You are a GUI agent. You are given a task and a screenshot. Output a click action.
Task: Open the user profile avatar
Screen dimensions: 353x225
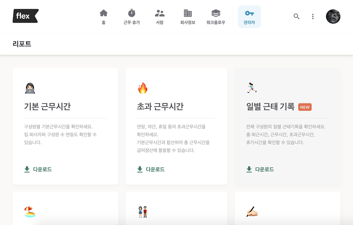pos(333,17)
